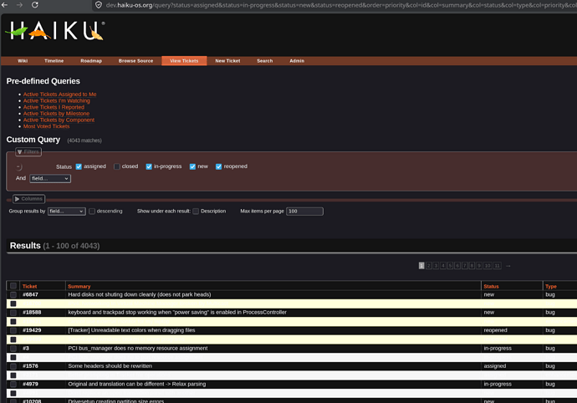Open ticket #4979

(30, 385)
